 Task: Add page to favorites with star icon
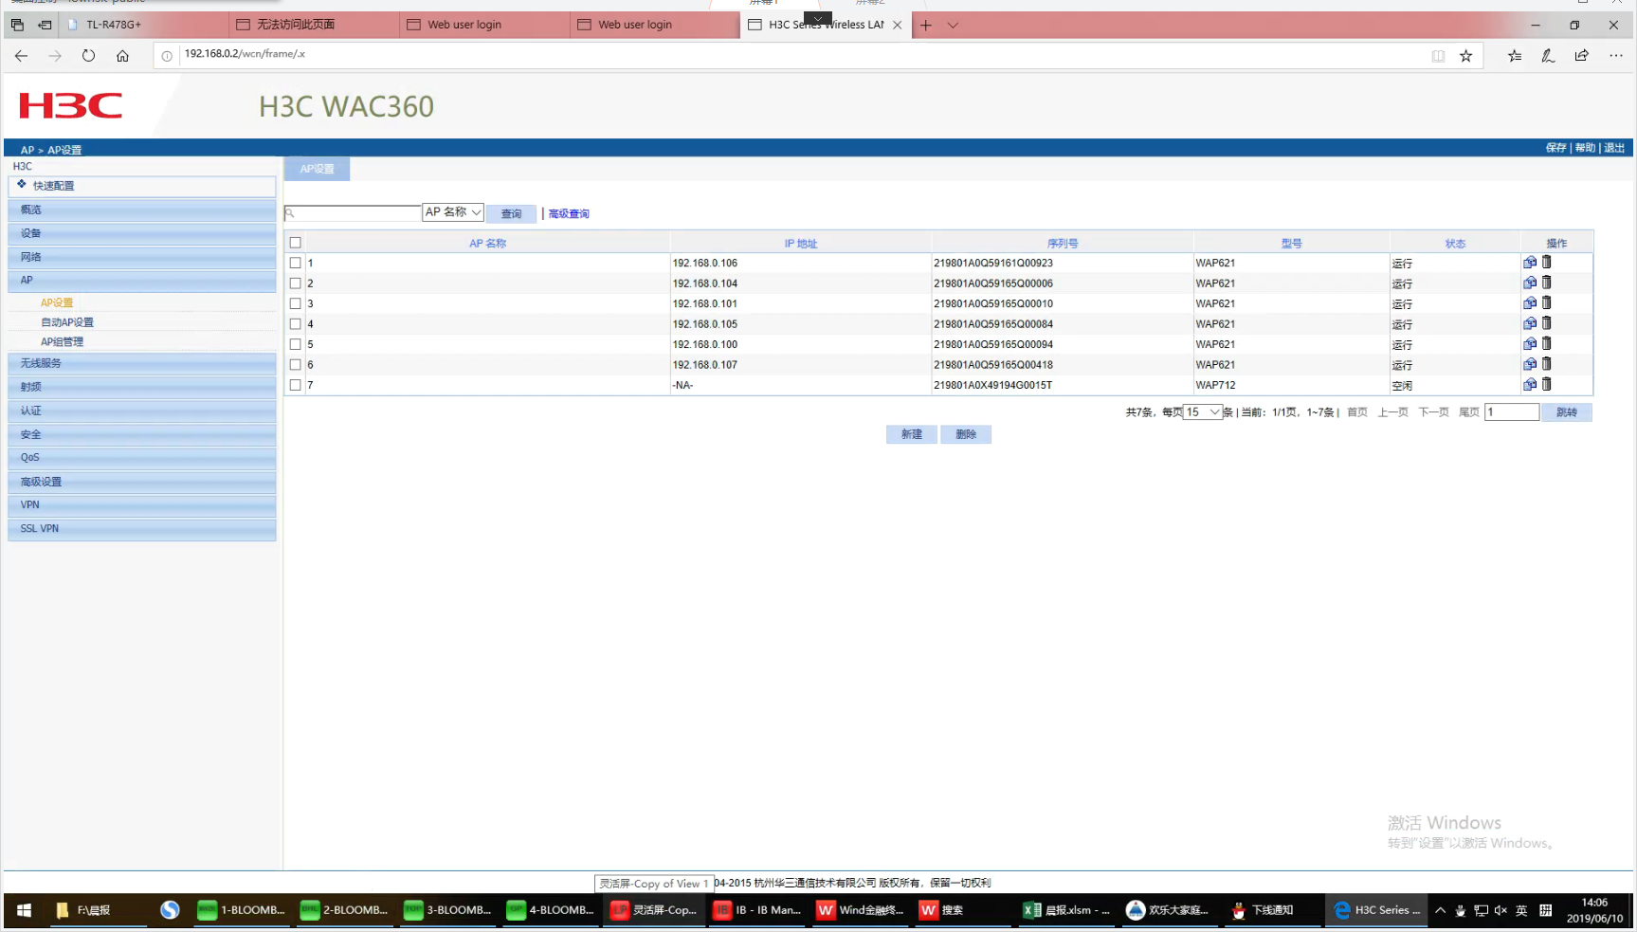[1465, 56]
